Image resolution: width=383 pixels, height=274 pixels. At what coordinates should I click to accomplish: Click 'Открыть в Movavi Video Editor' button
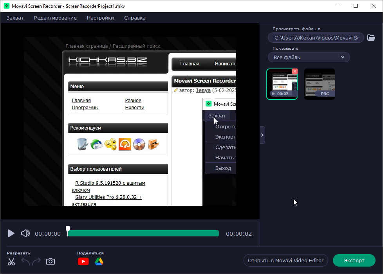coord(285,260)
